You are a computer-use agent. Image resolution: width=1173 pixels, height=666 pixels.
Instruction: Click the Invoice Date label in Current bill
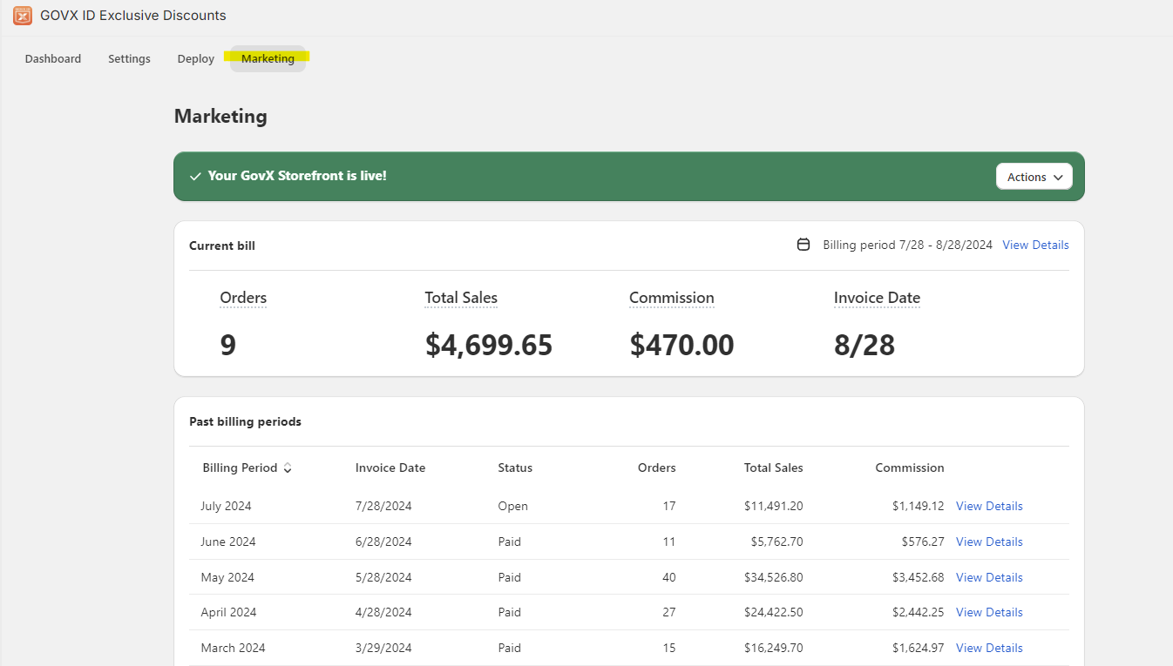[877, 298]
